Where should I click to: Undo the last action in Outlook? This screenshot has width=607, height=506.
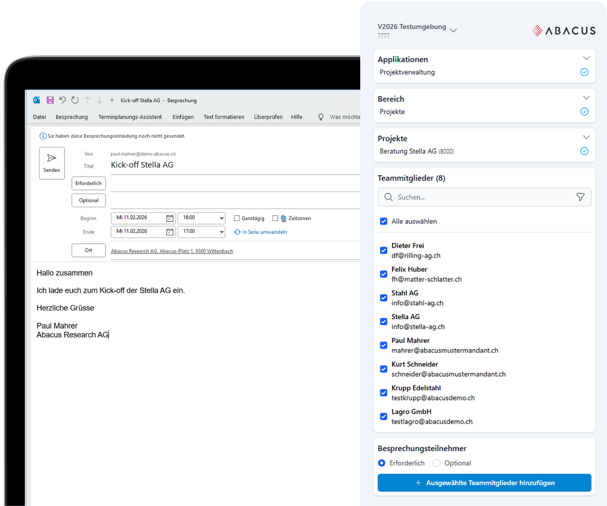[62, 100]
